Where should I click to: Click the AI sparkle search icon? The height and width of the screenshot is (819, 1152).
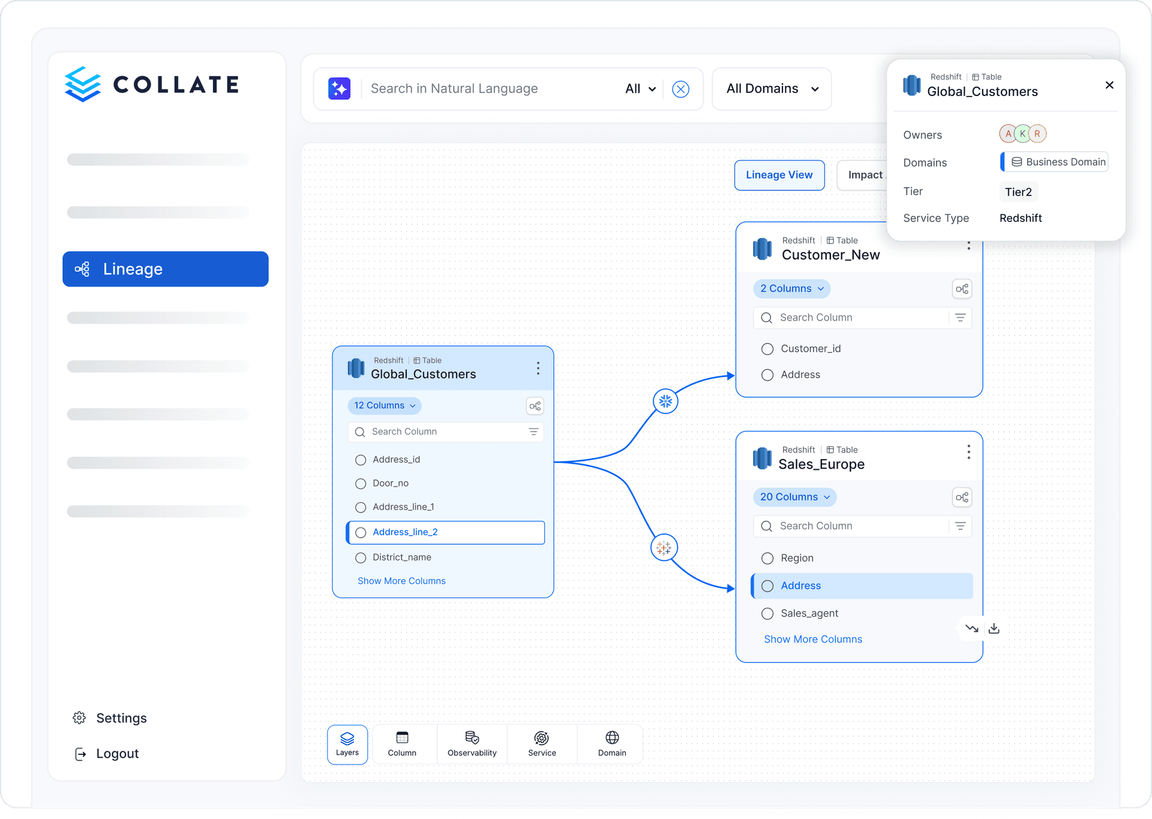(339, 89)
